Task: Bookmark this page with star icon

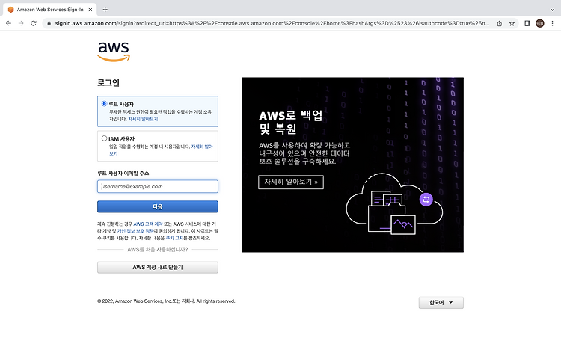Action: pyautogui.click(x=512, y=23)
